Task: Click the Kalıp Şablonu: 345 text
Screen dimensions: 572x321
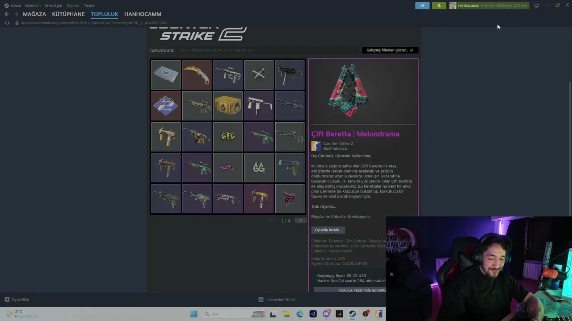Action: coord(328,259)
